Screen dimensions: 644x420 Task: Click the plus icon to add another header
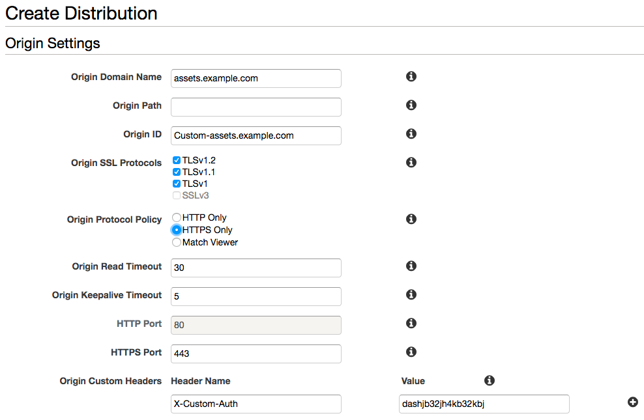(x=633, y=402)
